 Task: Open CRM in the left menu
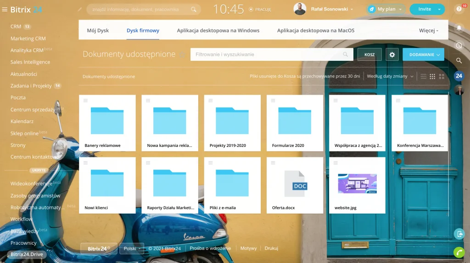coord(16,27)
